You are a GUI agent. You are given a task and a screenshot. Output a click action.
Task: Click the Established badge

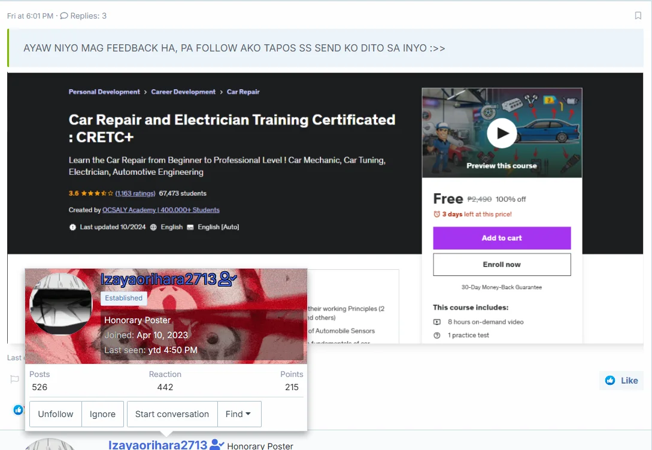coord(123,298)
